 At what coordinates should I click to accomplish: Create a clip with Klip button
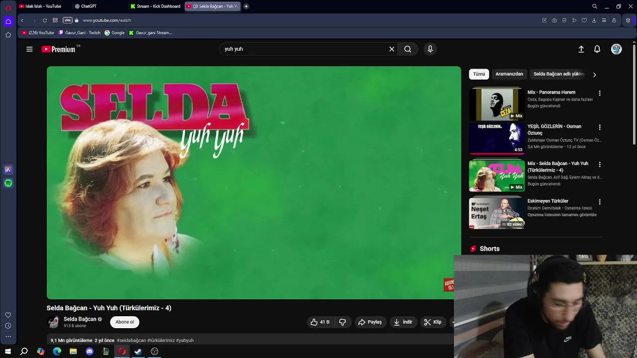click(x=433, y=322)
